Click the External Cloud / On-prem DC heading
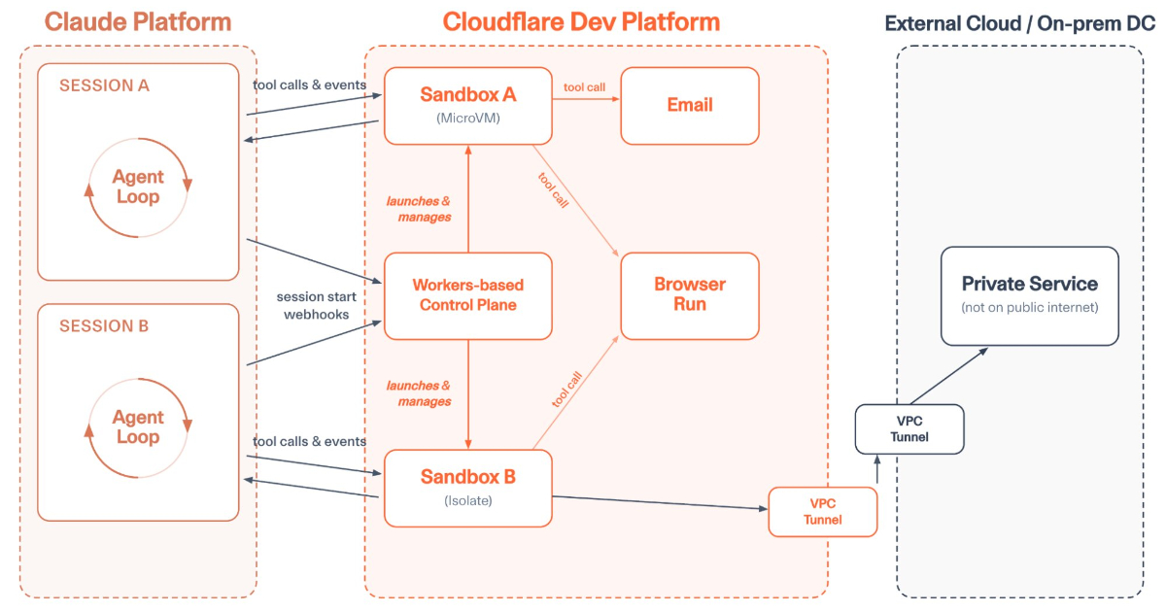This screenshot has height=612, width=1166. coord(1019,23)
